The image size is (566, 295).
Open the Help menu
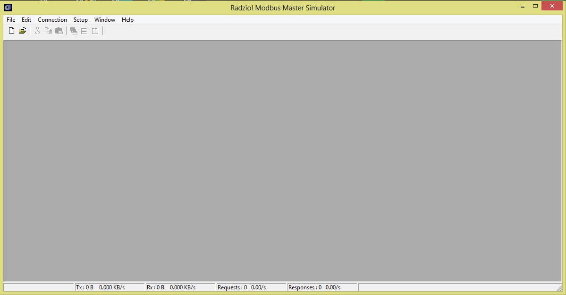[x=127, y=20]
